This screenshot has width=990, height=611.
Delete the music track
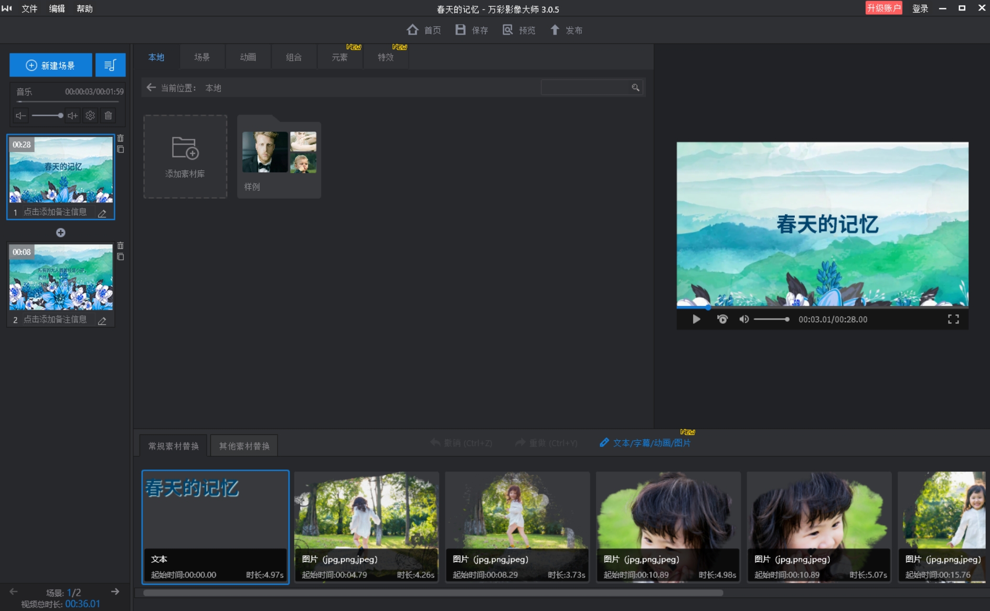click(x=108, y=116)
